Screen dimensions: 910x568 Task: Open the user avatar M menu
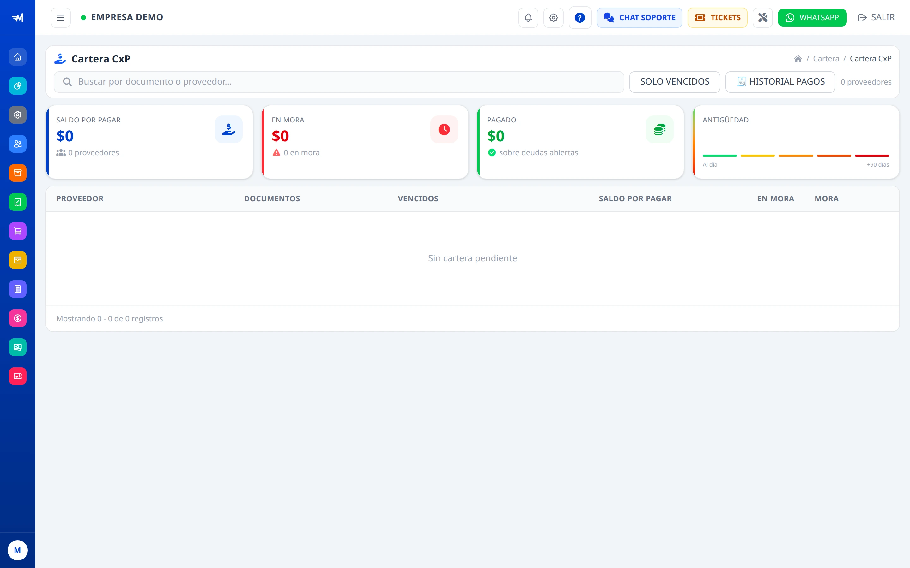tap(18, 550)
